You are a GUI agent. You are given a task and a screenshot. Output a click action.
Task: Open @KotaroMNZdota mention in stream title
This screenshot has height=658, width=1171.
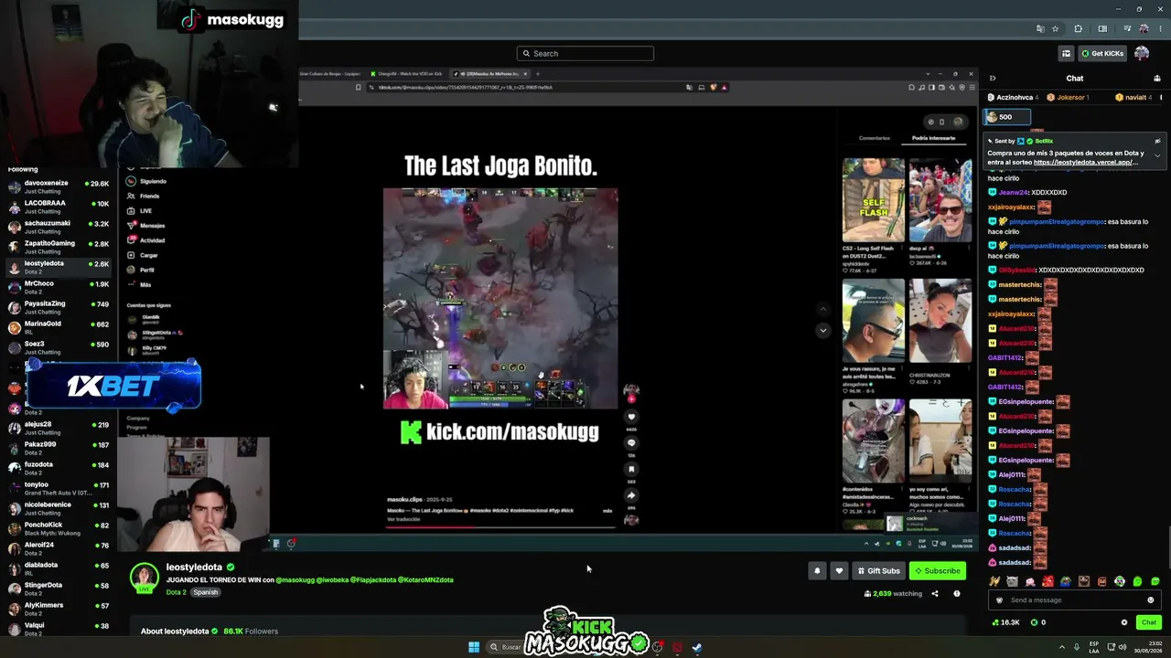(x=425, y=579)
